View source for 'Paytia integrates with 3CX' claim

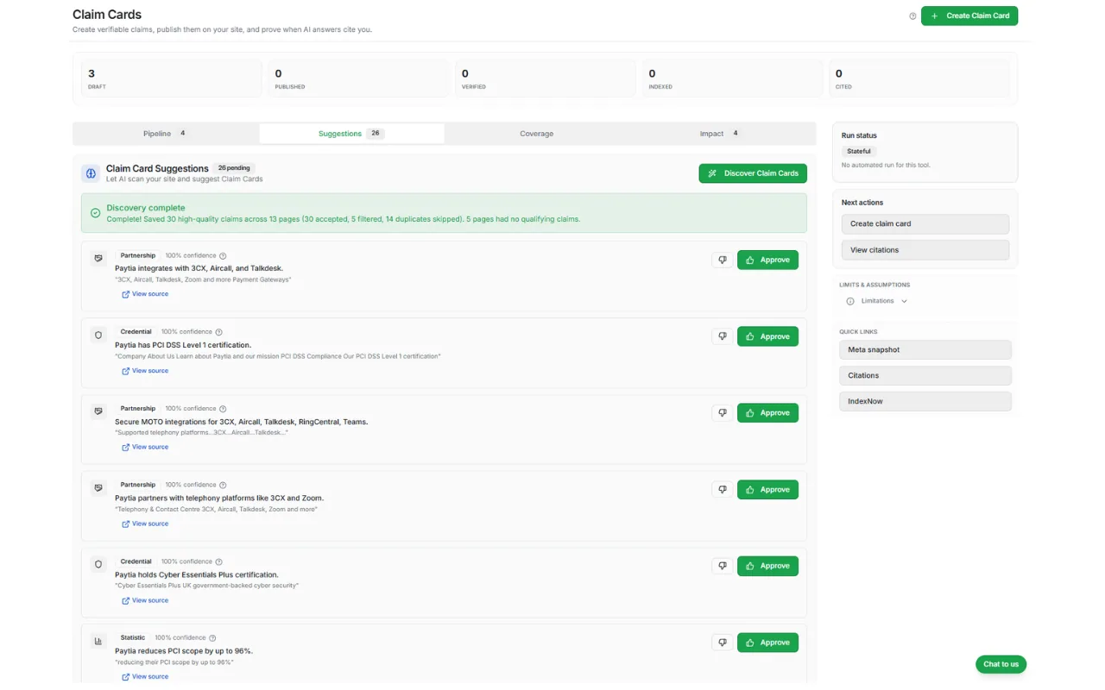[145, 294]
